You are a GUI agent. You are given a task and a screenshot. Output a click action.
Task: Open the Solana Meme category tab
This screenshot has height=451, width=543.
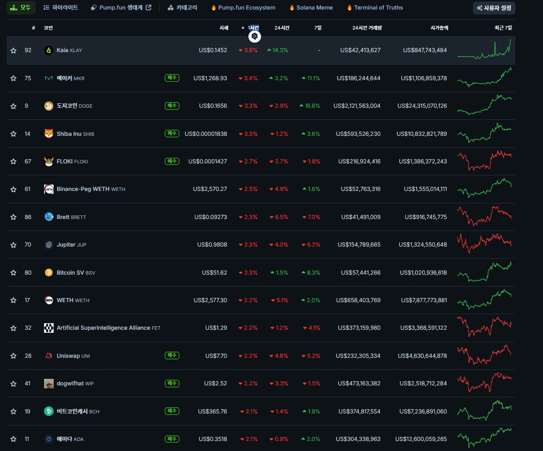(311, 8)
